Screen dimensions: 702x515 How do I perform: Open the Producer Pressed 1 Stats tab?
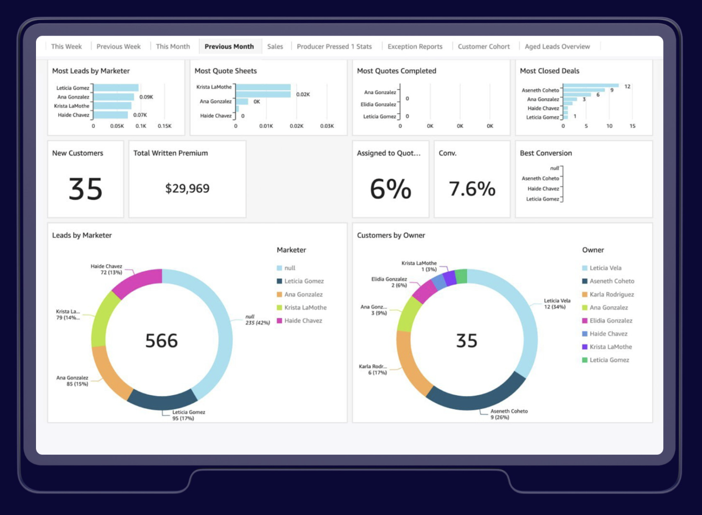pos(334,47)
